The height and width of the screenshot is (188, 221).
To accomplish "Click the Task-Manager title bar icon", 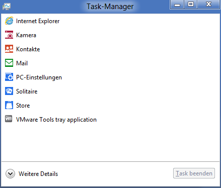I will coord(7,7).
